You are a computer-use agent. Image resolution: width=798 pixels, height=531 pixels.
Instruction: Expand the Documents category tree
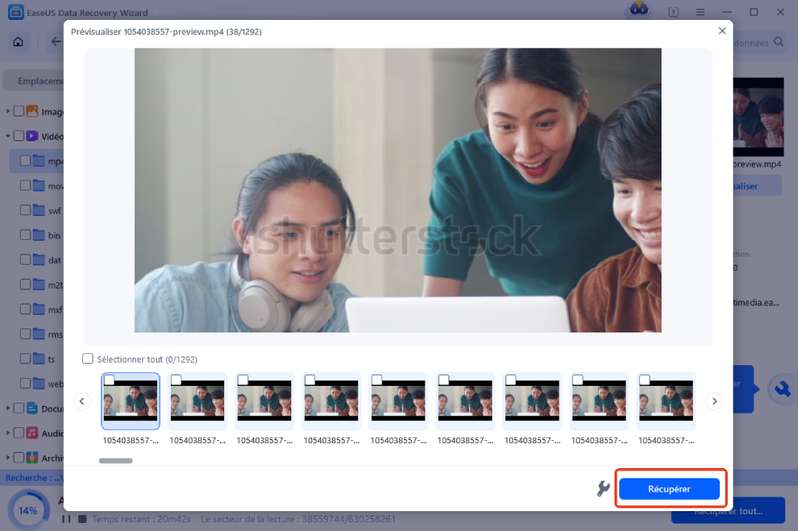(8, 408)
